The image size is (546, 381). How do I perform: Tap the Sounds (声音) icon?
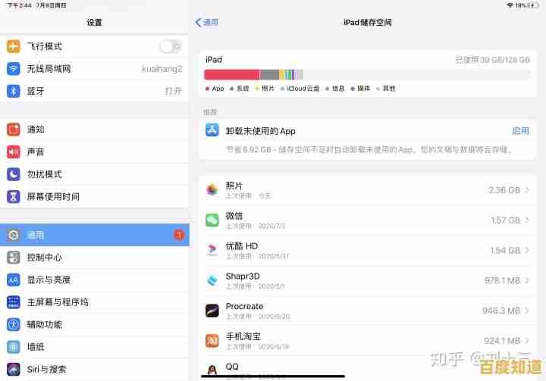coord(13,151)
